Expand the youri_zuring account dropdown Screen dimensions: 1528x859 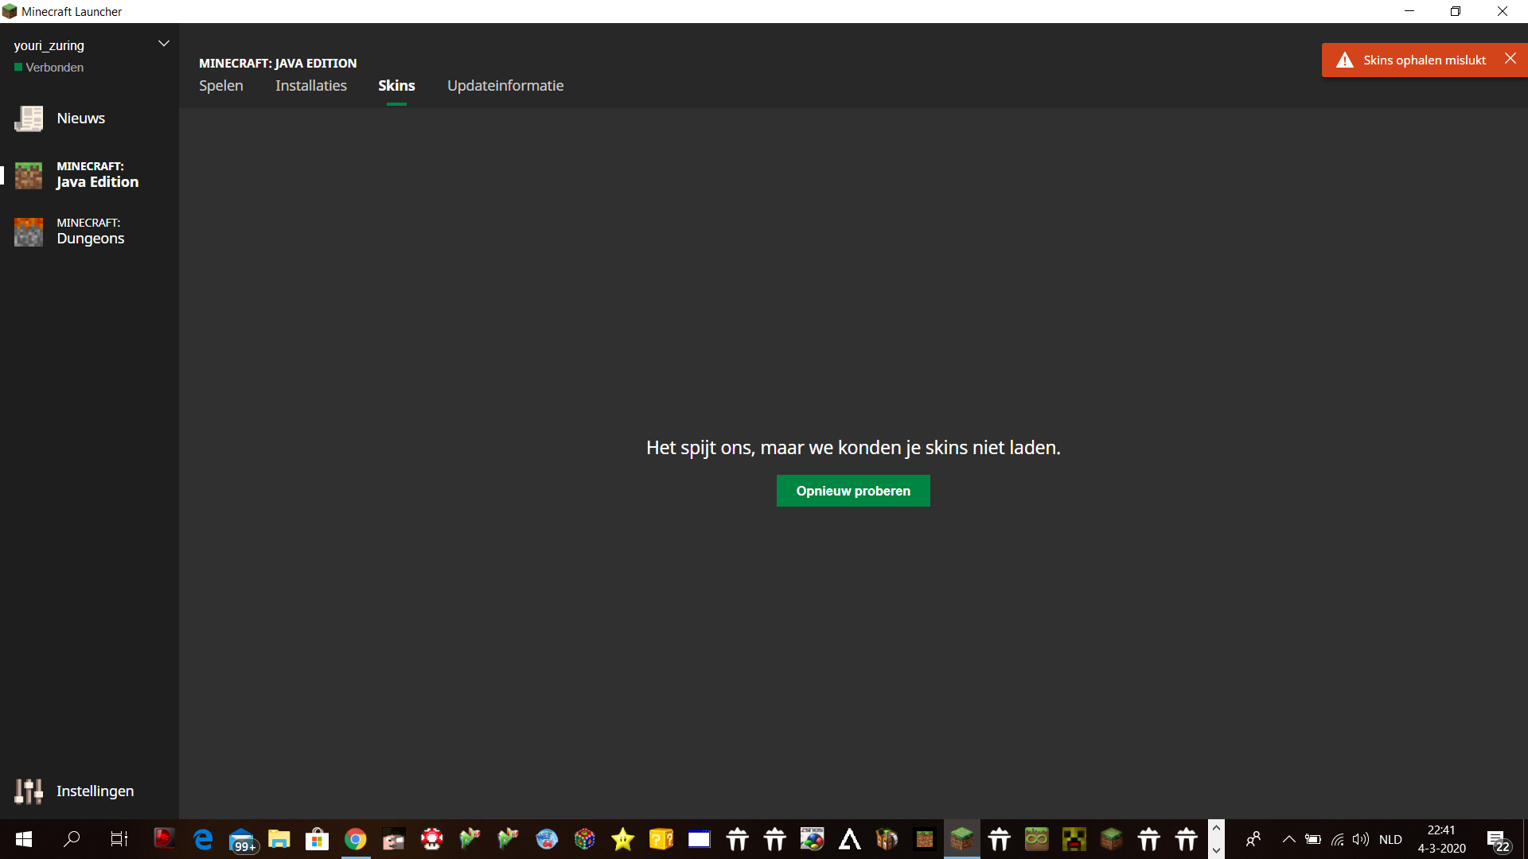tap(164, 44)
